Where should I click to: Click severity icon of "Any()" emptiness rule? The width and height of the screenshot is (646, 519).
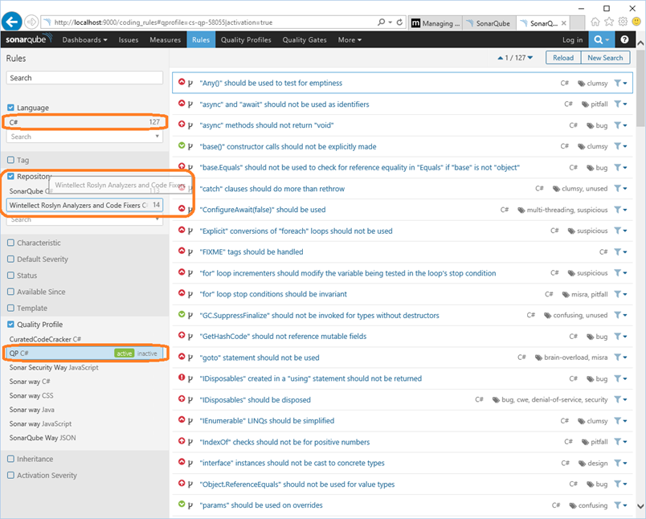point(182,82)
